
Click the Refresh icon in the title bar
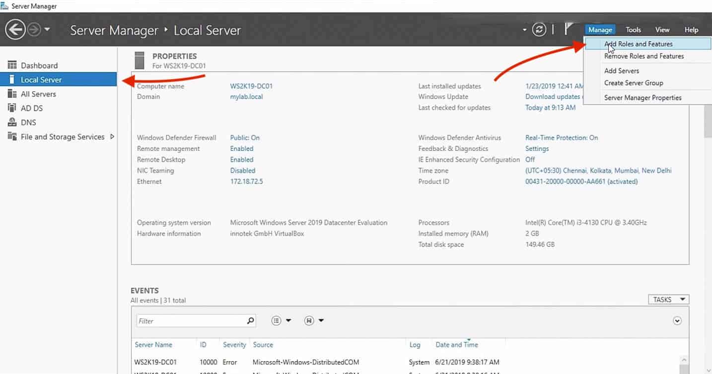click(x=539, y=29)
